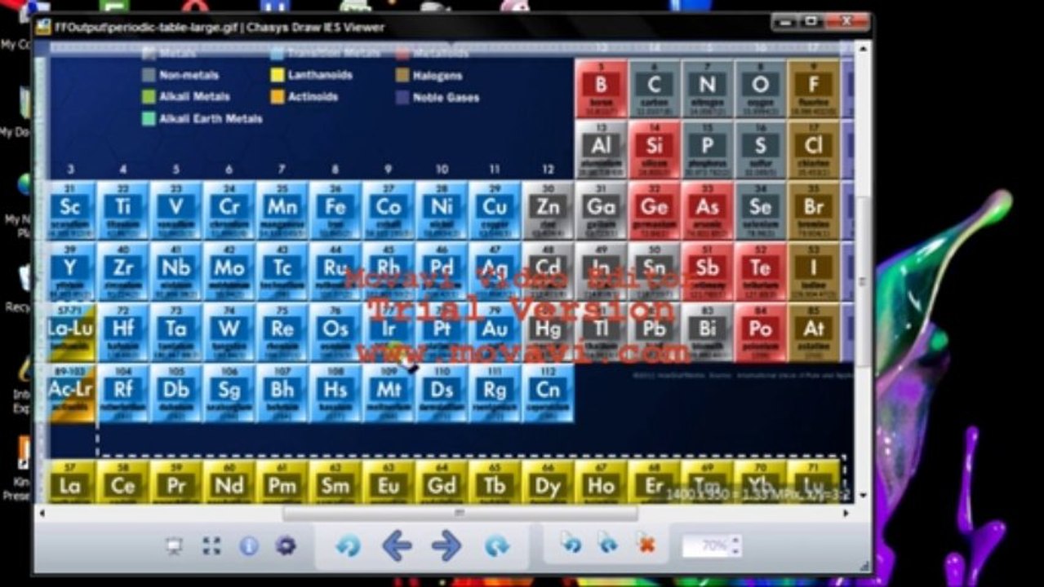Rotate image counter-clockwise in the viewer toolbar

[348, 545]
